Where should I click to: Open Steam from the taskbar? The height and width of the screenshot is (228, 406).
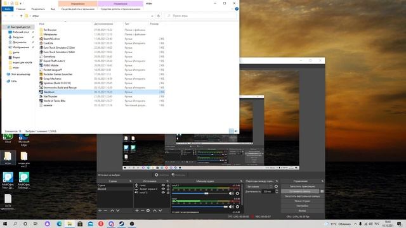click(x=121, y=224)
